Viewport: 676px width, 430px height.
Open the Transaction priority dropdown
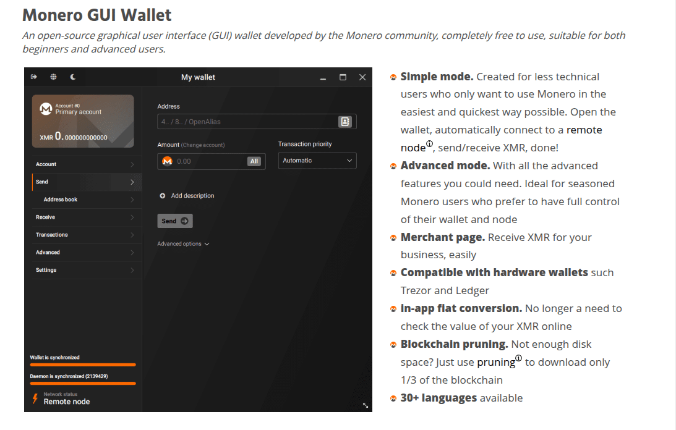tap(317, 161)
